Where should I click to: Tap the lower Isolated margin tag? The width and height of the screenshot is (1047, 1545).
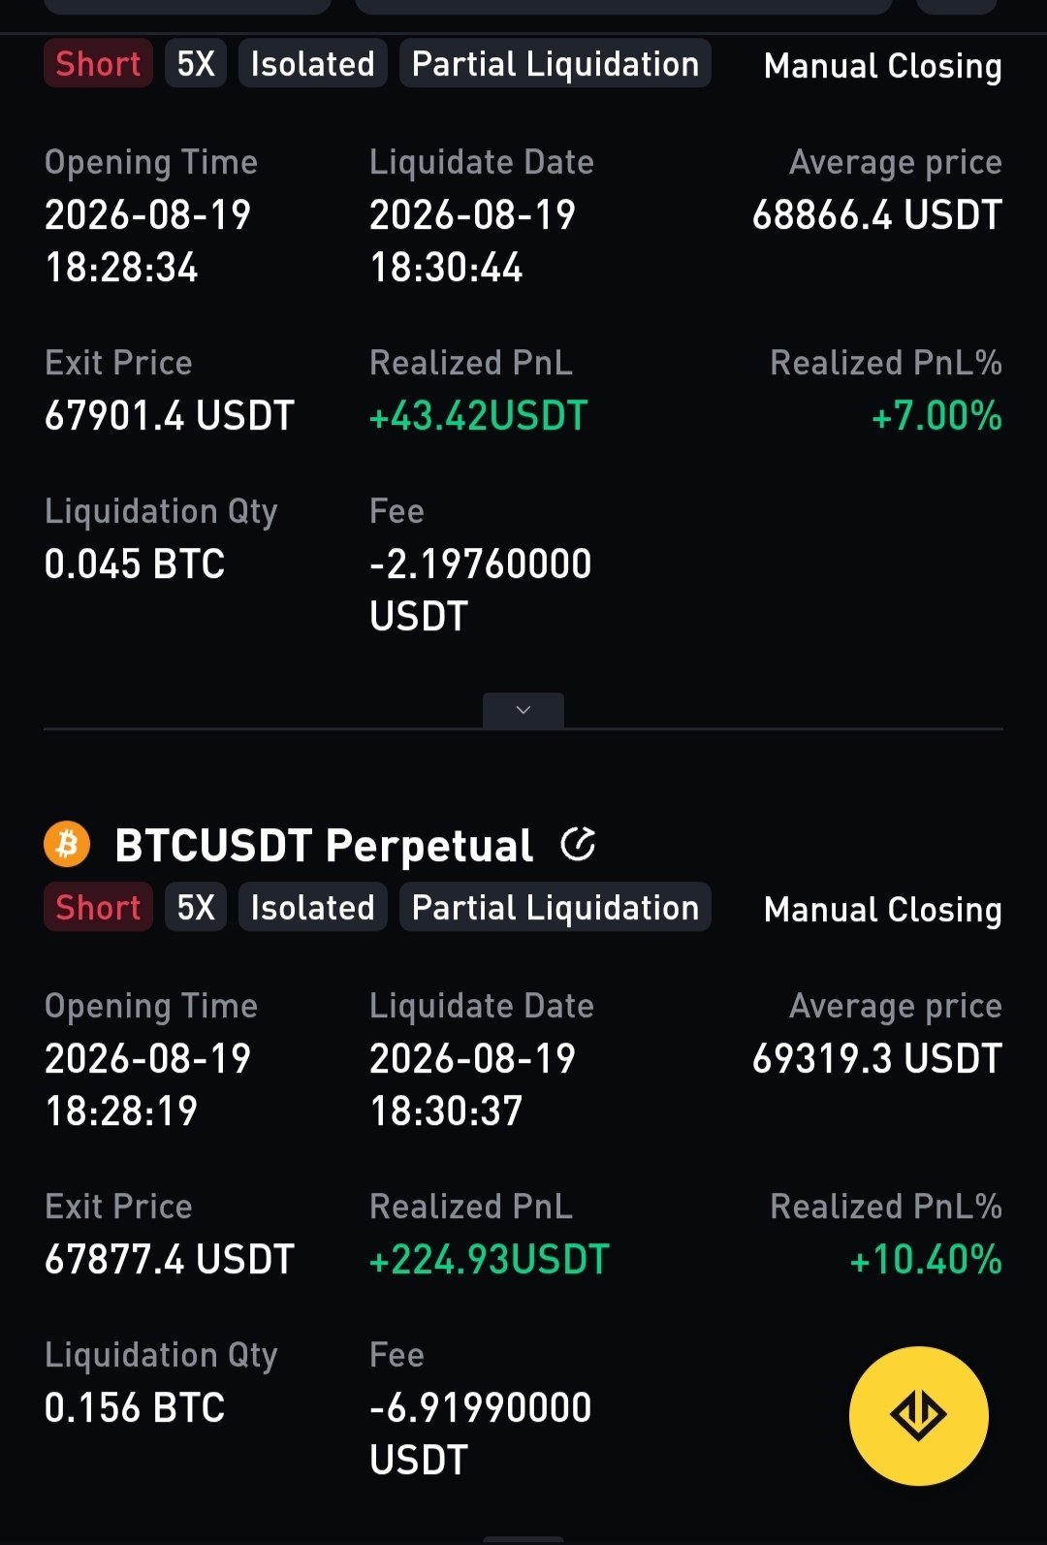(312, 908)
